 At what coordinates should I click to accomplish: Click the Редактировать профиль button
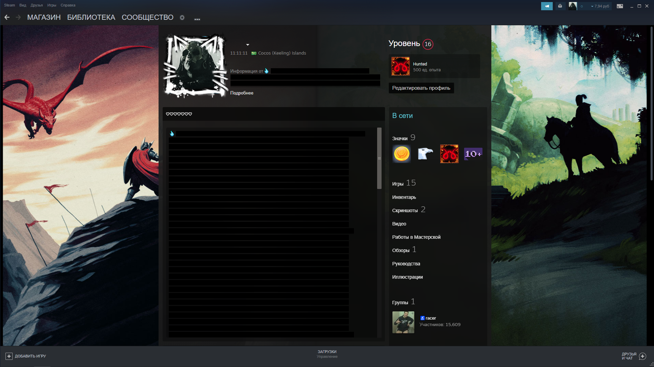click(421, 88)
